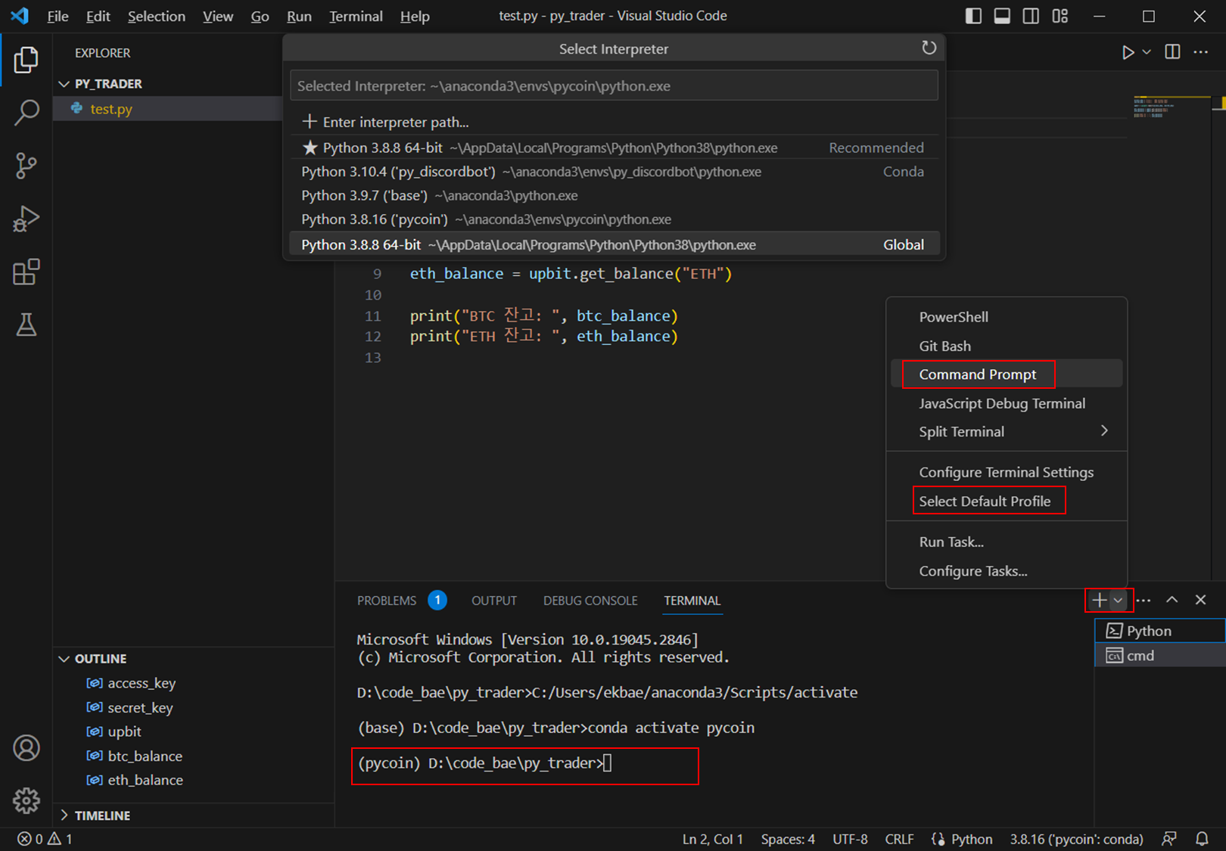The width and height of the screenshot is (1226, 851).
Task: Open the Extensions view icon
Action: pos(26,272)
